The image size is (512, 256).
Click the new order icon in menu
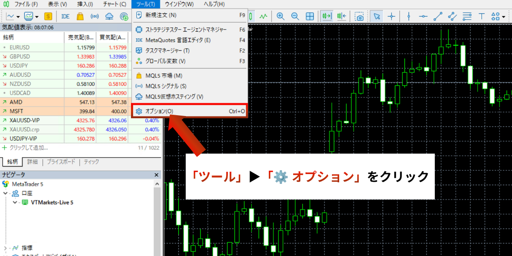[138, 15]
